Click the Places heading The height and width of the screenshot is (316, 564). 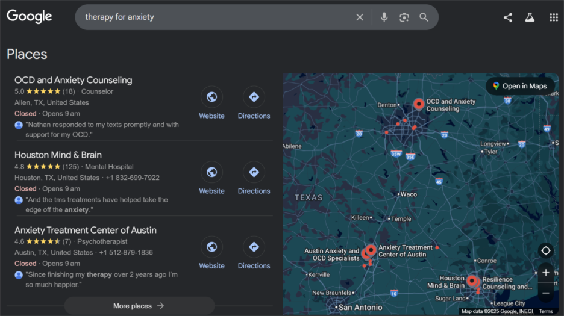(x=27, y=54)
